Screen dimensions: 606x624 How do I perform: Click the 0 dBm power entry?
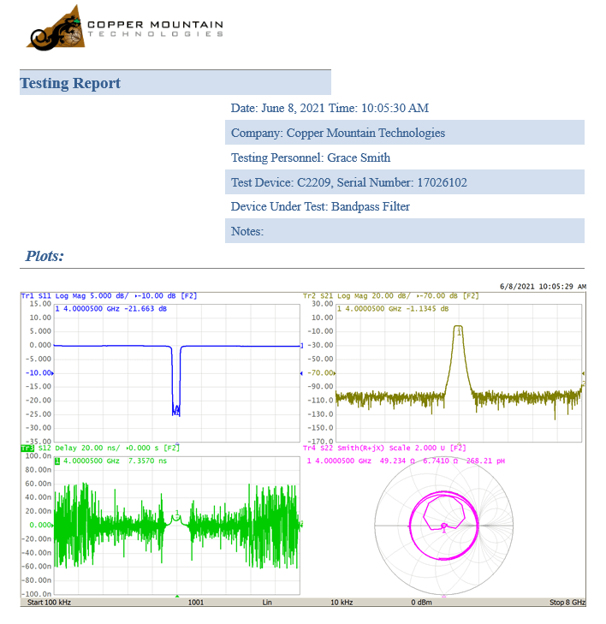point(421,602)
